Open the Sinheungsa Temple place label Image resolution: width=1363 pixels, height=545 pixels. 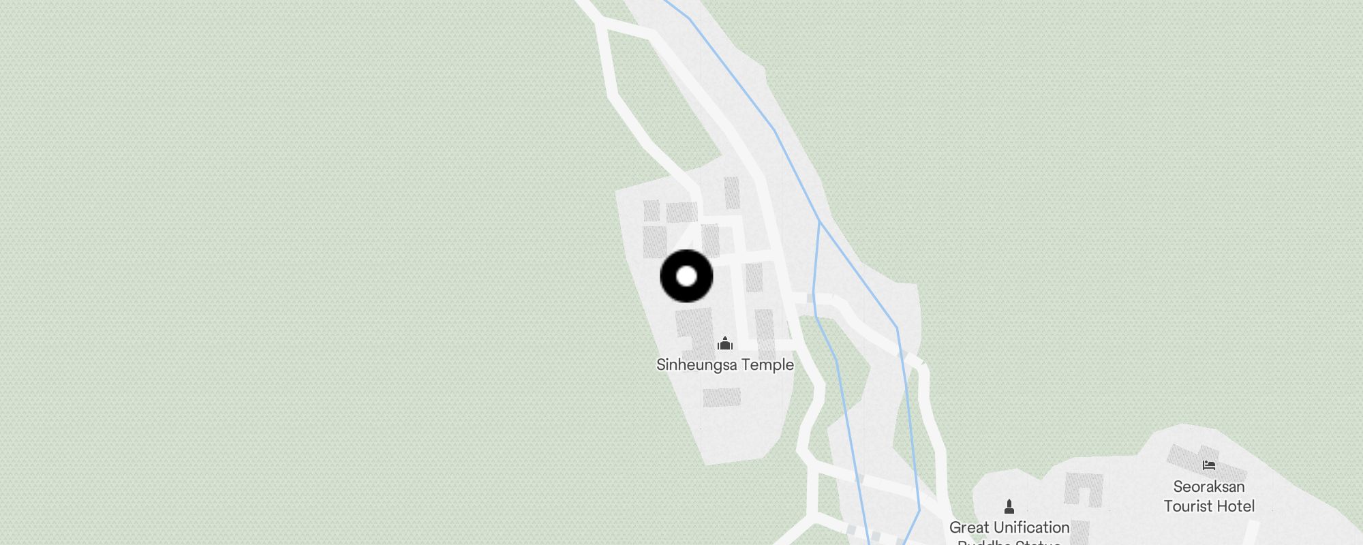724,364
